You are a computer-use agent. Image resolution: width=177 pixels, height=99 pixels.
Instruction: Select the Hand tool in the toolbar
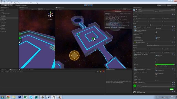[2, 5]
